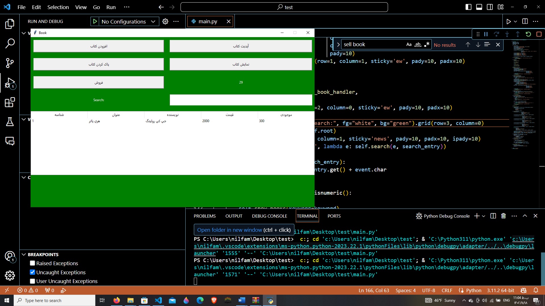
Task: Stop debugging with red square
Action: click(539, 34)
